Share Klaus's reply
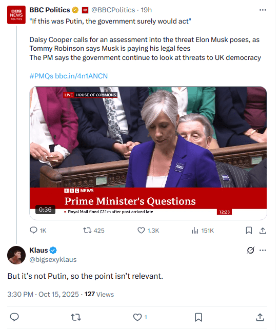This screenshot has height=330, width=279. tap(260, 317)
